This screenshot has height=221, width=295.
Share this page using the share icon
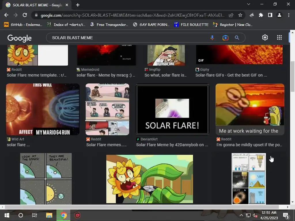tap(231, 15)
